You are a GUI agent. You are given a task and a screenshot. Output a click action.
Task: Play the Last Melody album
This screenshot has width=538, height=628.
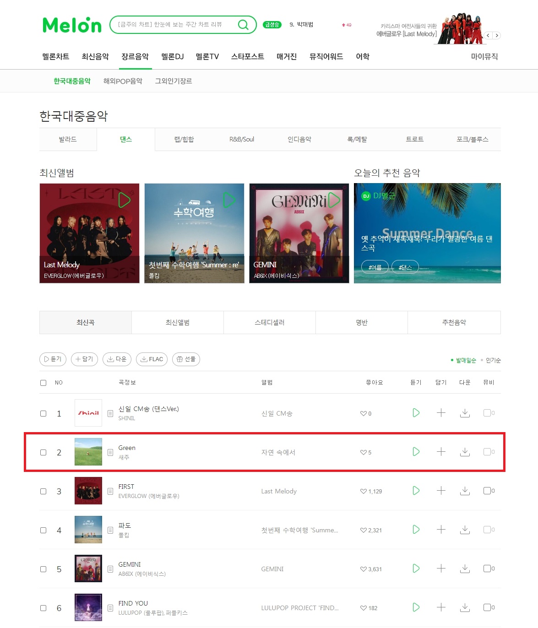[x=125, y=200]
